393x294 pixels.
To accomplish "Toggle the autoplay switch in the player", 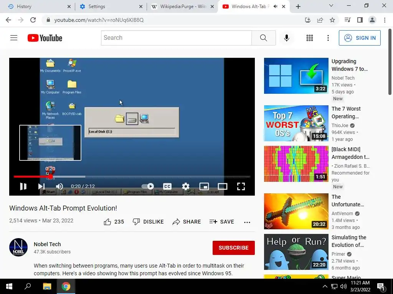I will (x=148, y=186).
